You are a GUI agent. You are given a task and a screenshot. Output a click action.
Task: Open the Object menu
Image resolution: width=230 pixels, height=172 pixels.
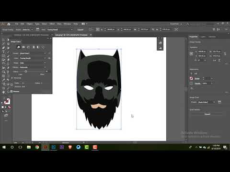30,24
